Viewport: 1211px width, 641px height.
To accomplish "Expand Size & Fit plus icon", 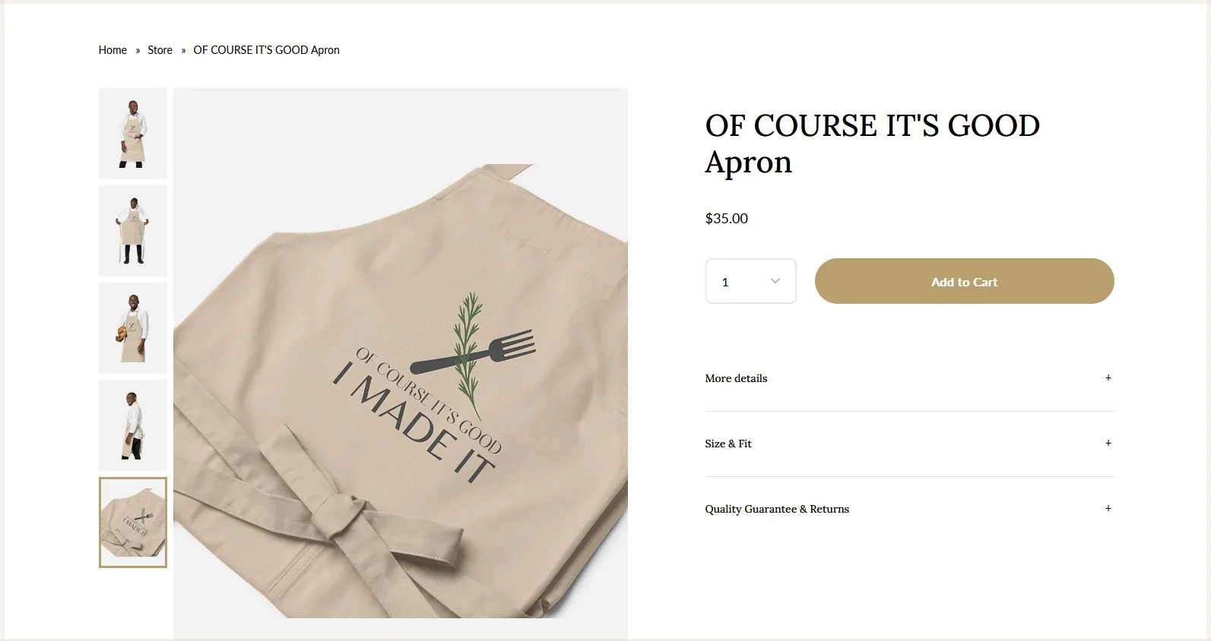I will (1108, 443).
